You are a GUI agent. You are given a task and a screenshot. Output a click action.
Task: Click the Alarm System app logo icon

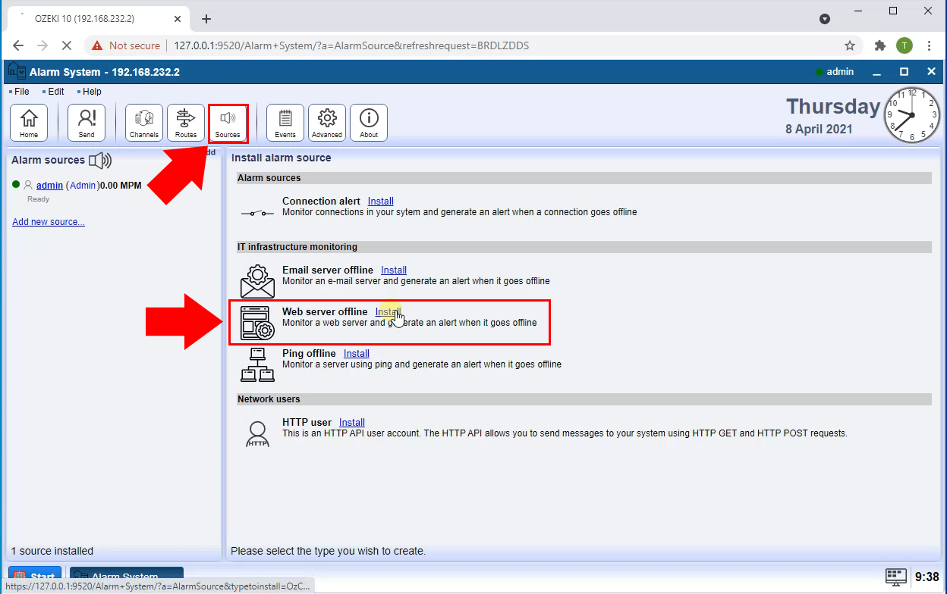tap(17, 72)
